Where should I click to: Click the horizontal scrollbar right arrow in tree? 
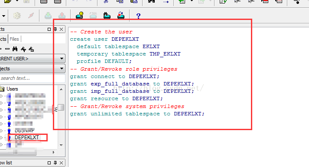coord(53,152)
